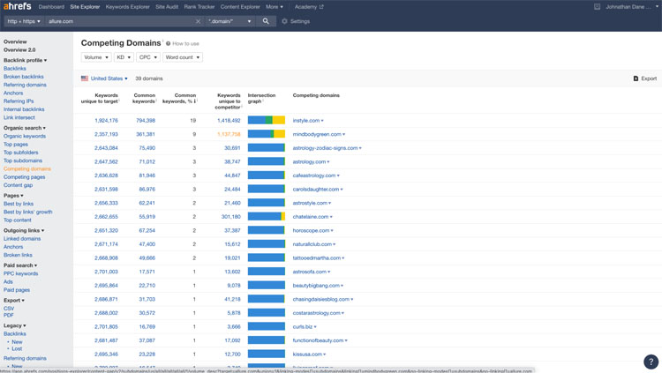Open Keywords Explorer tab

(127, 7)
